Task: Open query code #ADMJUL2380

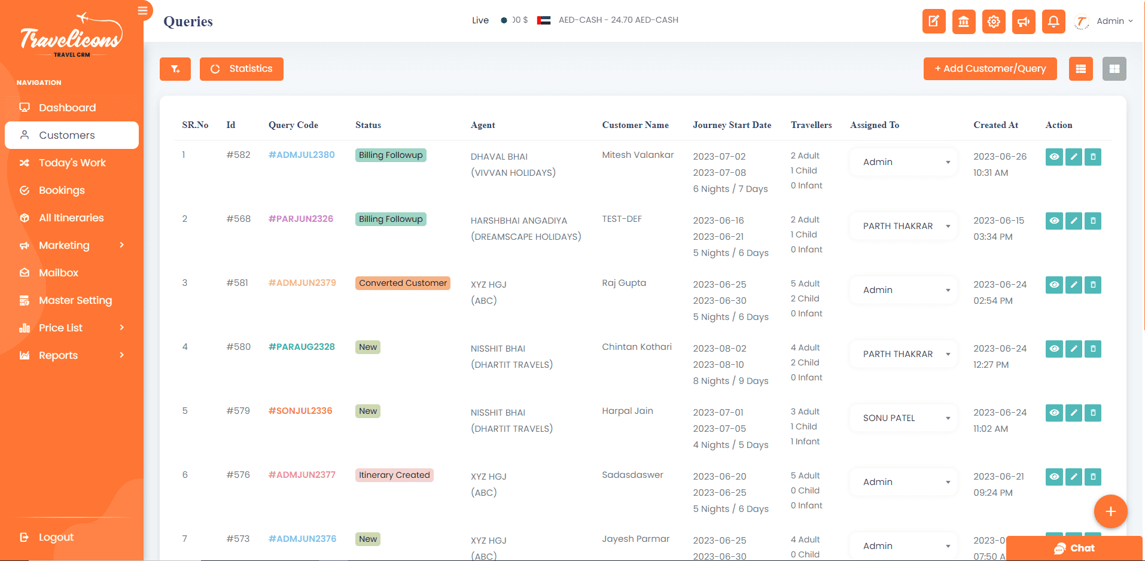Action: point(302,155)
